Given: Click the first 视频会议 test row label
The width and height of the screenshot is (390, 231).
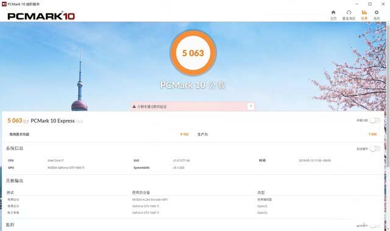Looking at the screenshot, I should coord(13,199).
